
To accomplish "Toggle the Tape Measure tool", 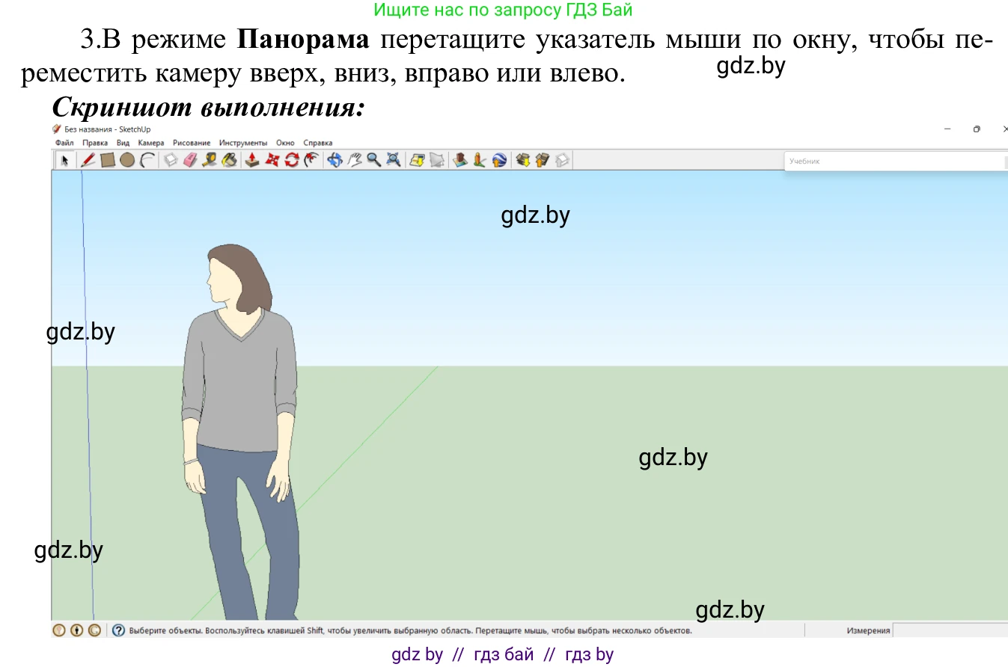I will click(210, 160).
